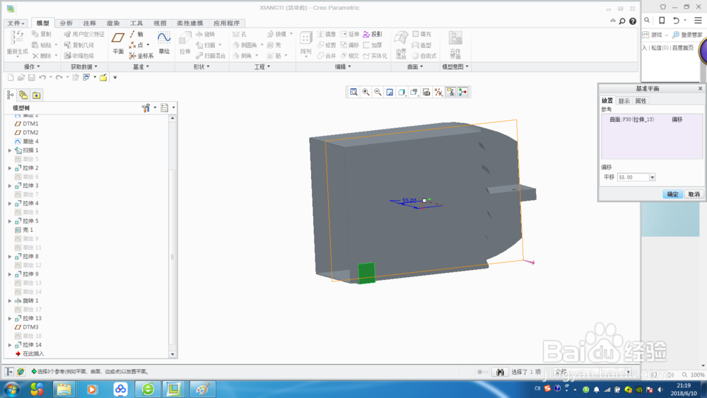This screenshot has height=398, width=707.
Task: Switch to the 分析 ribbon tab
Action: [x=66, y=23]
